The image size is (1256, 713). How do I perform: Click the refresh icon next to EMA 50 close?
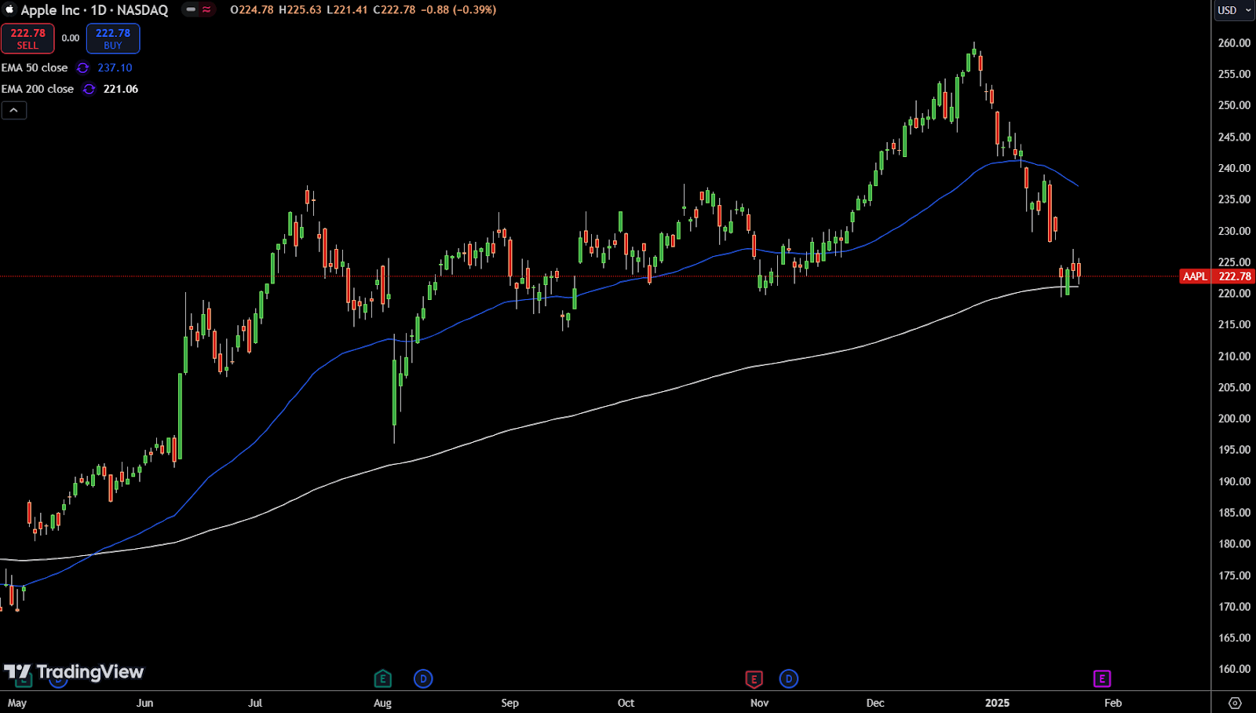pyautogui.click(x=82, y=68)
